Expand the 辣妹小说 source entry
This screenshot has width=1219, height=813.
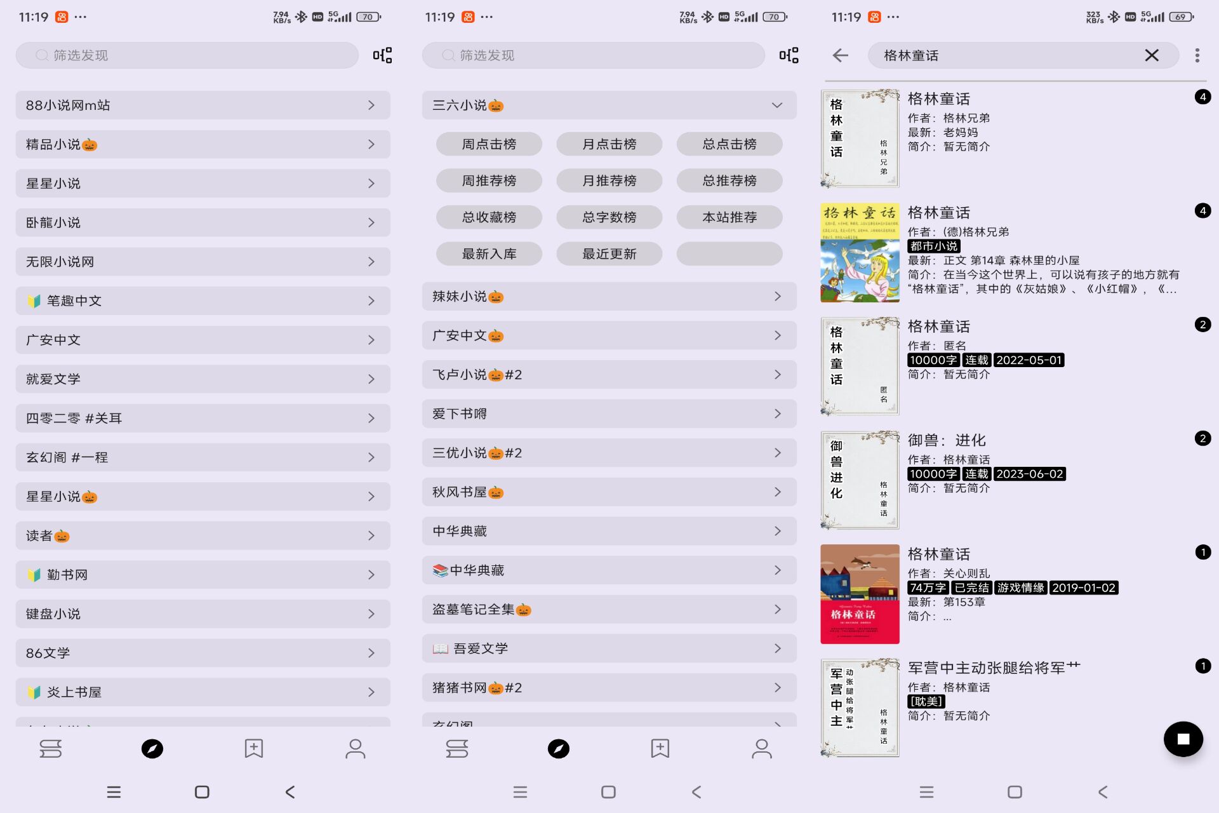click(608, 297)
